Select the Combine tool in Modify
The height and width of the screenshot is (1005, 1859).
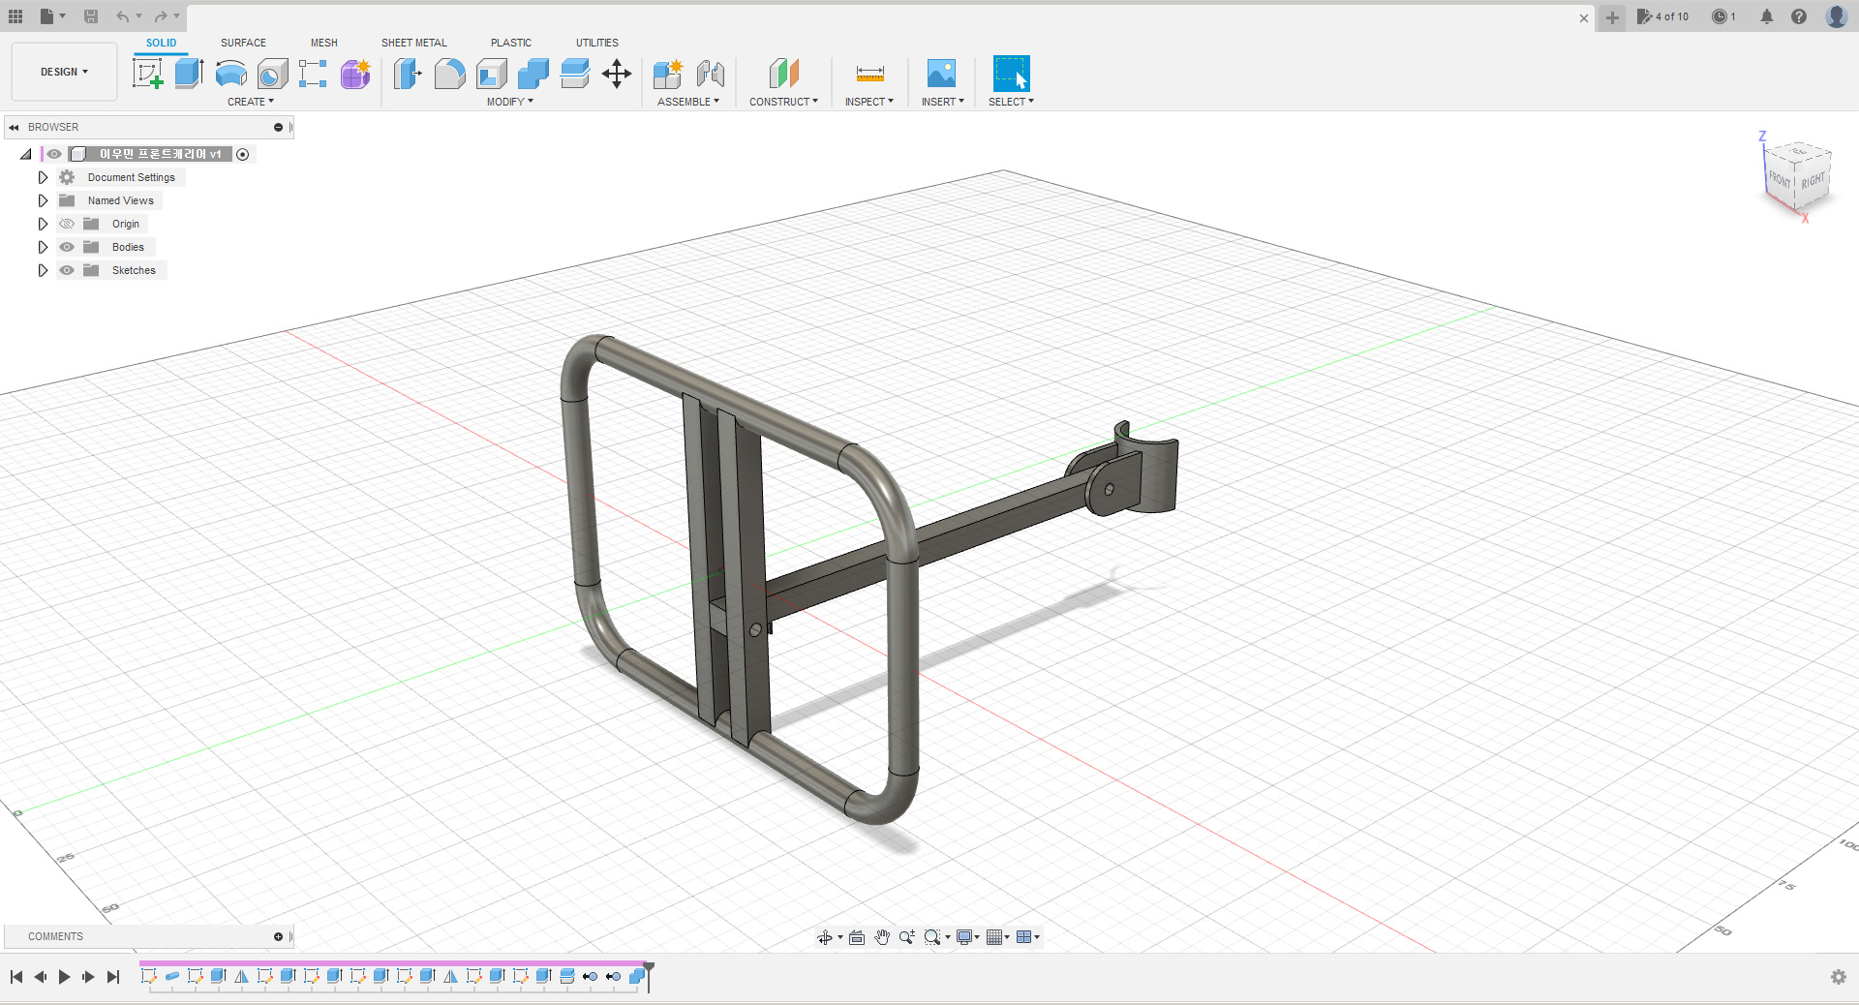click(x=533, y=74)
